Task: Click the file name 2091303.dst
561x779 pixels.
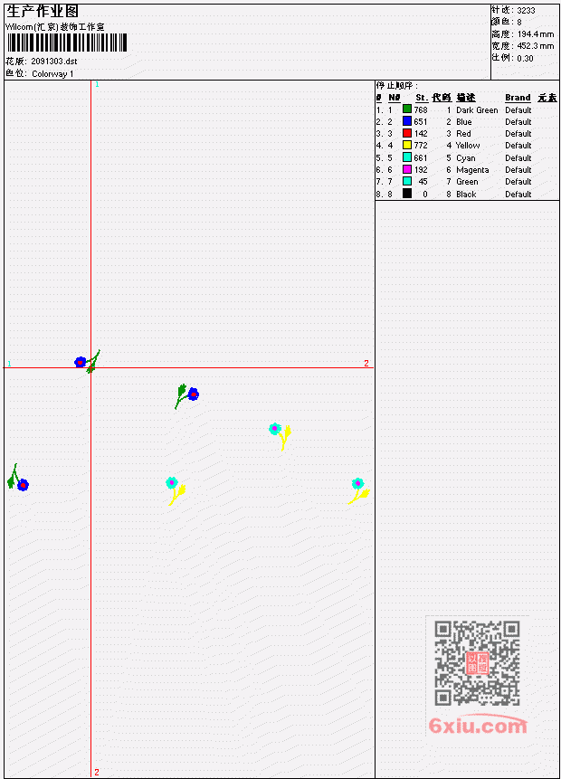Action: click(x=54, y=62)
